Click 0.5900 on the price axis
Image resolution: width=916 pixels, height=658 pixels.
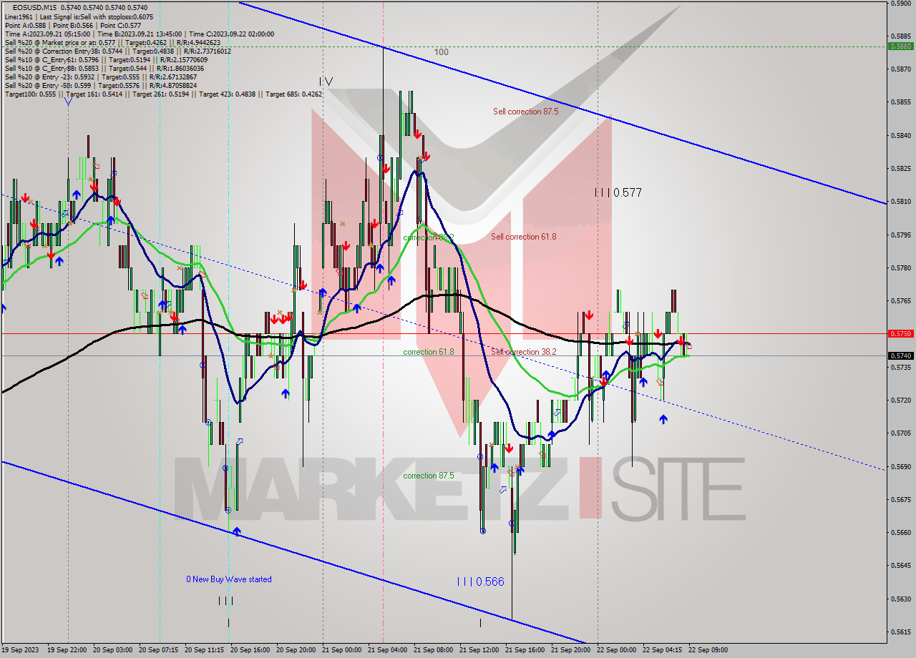point(900,3)
